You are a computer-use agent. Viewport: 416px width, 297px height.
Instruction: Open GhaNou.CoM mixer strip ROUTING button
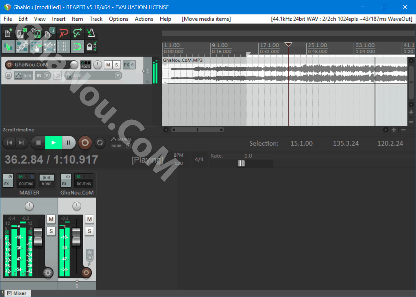(x=84, y=181)
